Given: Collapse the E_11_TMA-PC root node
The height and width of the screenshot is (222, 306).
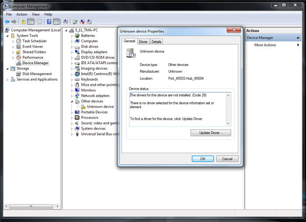Looking at the screenshot, I should pyautogui.click(x=66, y=30).
